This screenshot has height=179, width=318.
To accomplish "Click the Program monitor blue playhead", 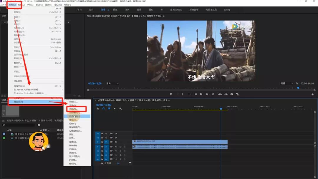I will (298, 88).
